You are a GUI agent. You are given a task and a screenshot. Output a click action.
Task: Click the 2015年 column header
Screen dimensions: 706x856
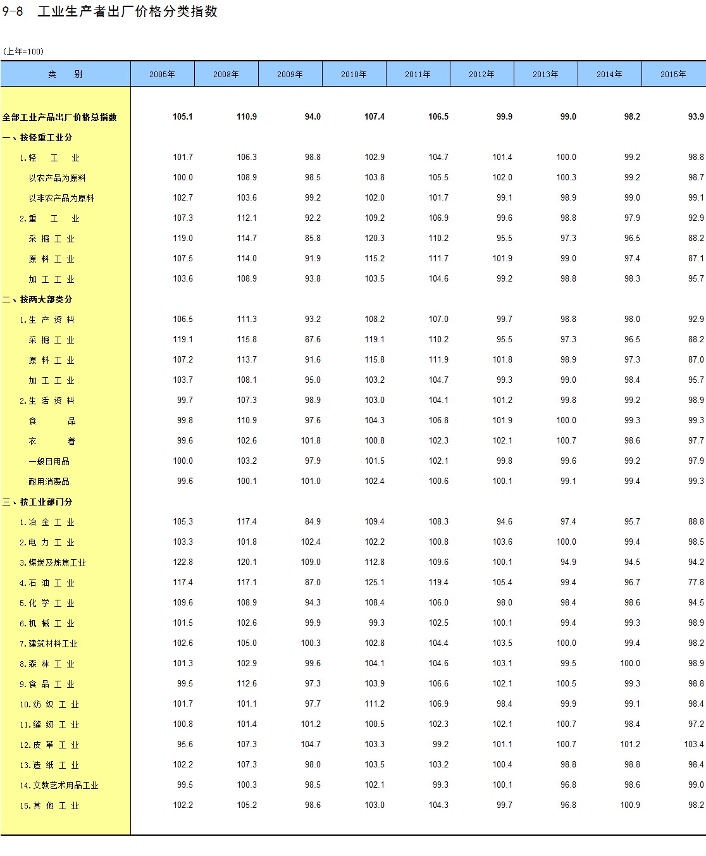[673, 74]
